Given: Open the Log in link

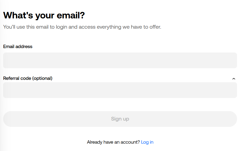Looking at the screenshot, I should pos(147,142).
